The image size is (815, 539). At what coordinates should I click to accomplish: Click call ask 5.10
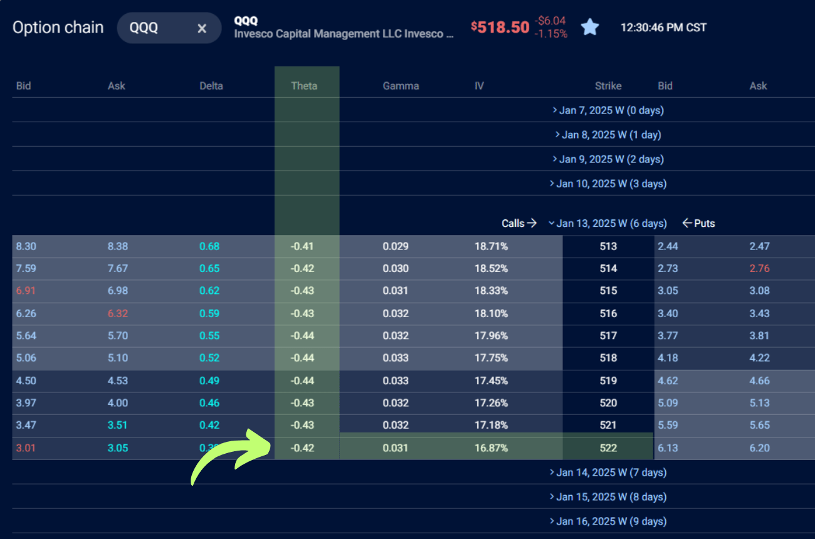(x=117, y=358)
